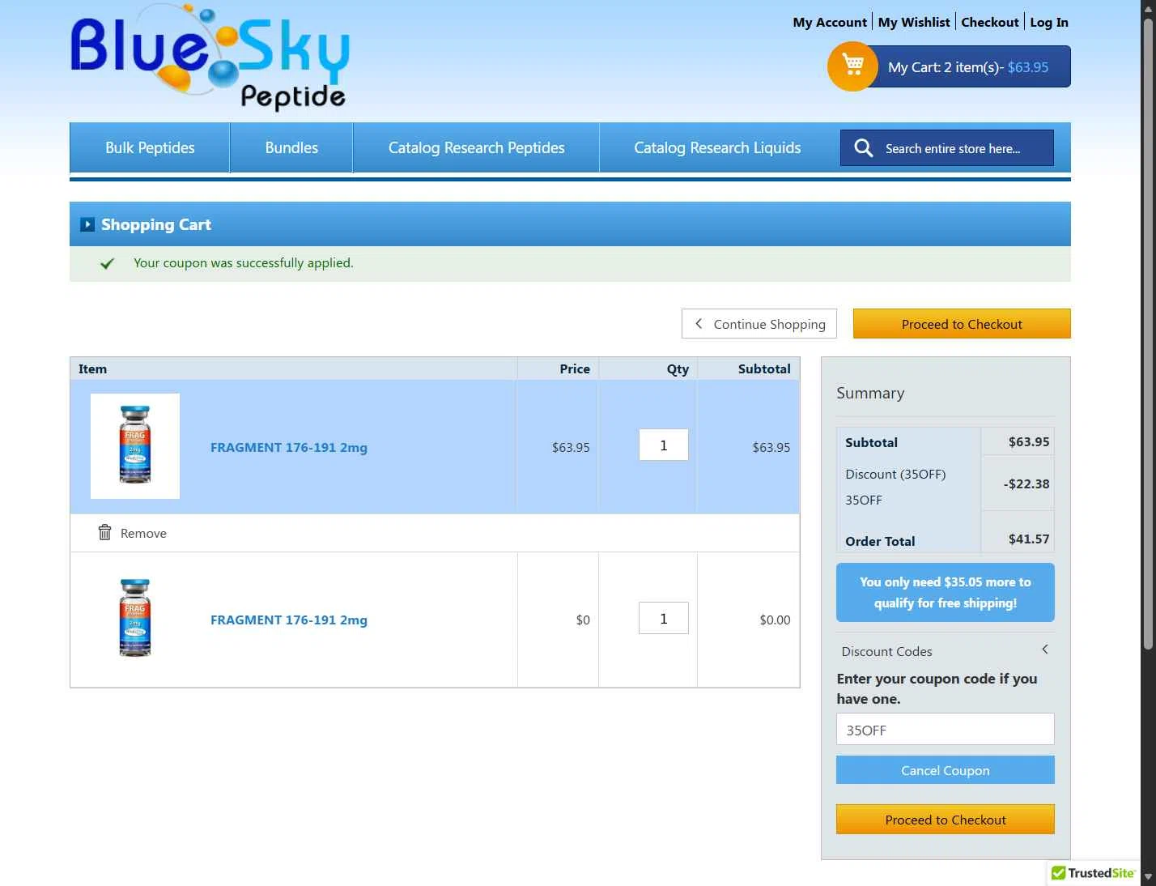Click quantity field of $63.95 item

664,445
